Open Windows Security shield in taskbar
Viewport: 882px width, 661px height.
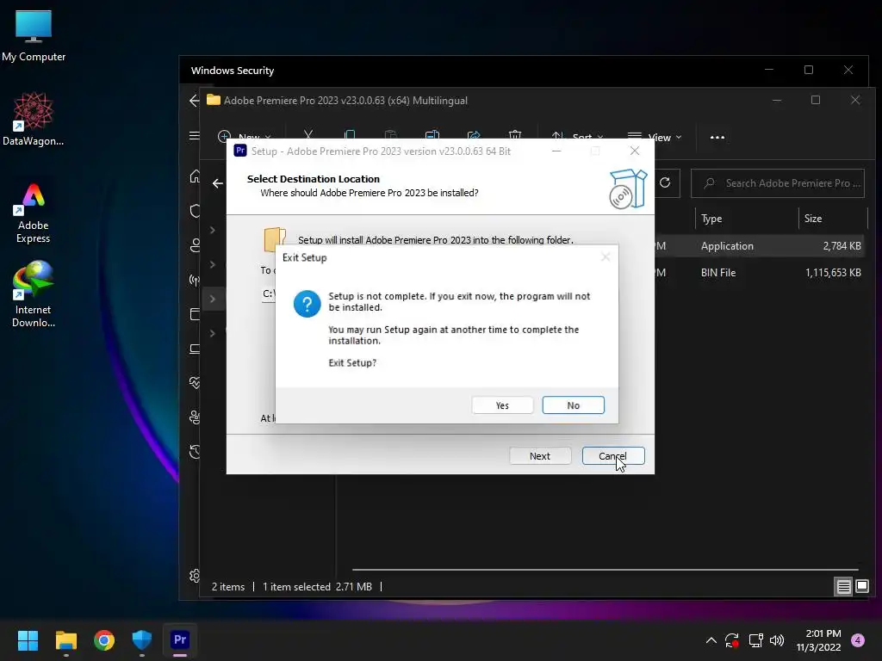(142, 640)
